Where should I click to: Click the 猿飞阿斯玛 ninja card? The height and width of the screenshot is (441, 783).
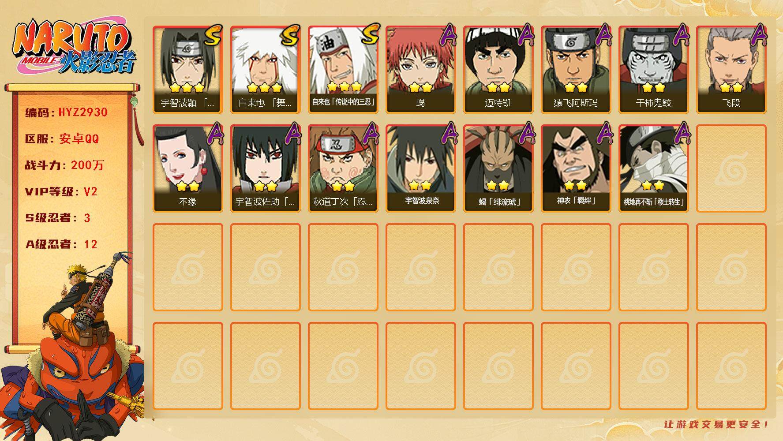coord(576,70)
